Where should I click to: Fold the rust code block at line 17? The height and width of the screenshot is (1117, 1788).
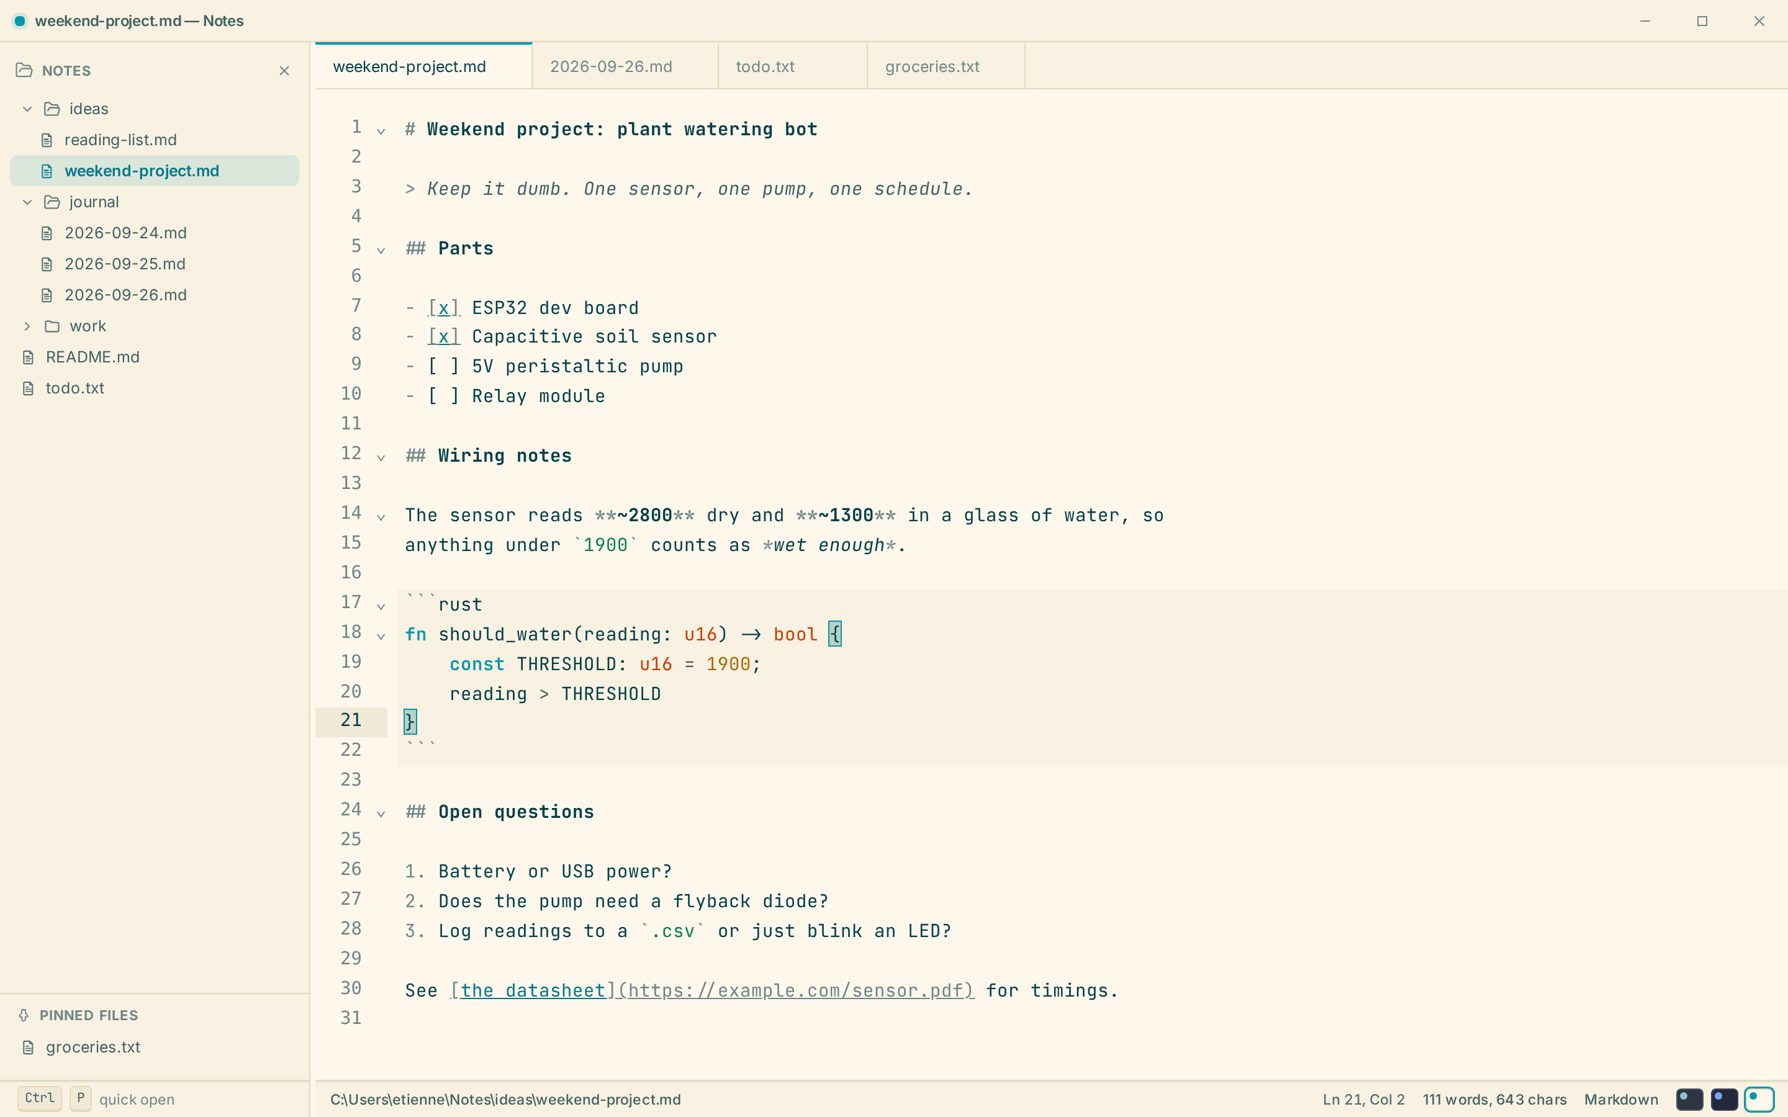(381, 606)
